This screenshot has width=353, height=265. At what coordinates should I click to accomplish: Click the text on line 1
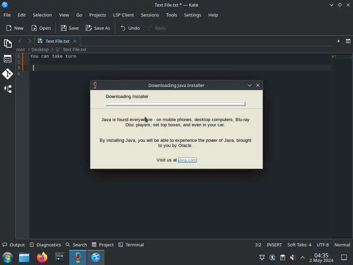(53, 56)
